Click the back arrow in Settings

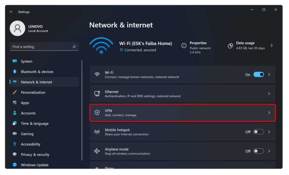pyautogui.click(x=11, y=12)
